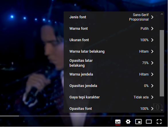Expand the Opasitas latar belakang chevron
This screenshot has height=127, width=168.
coord(152,63)
